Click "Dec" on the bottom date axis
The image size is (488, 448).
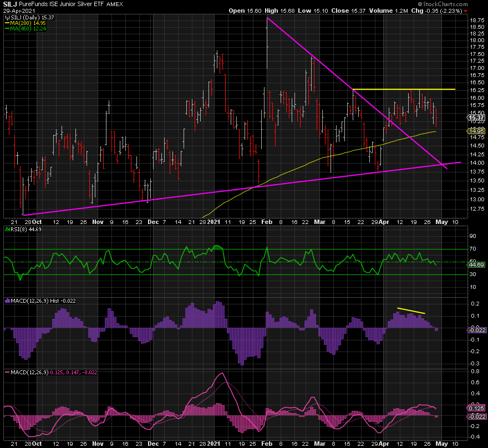153,444
